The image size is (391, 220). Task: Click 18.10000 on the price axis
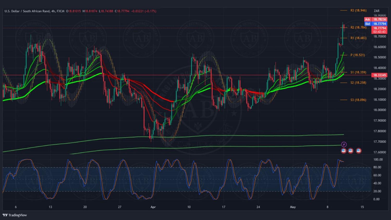(x=380, y=100)
